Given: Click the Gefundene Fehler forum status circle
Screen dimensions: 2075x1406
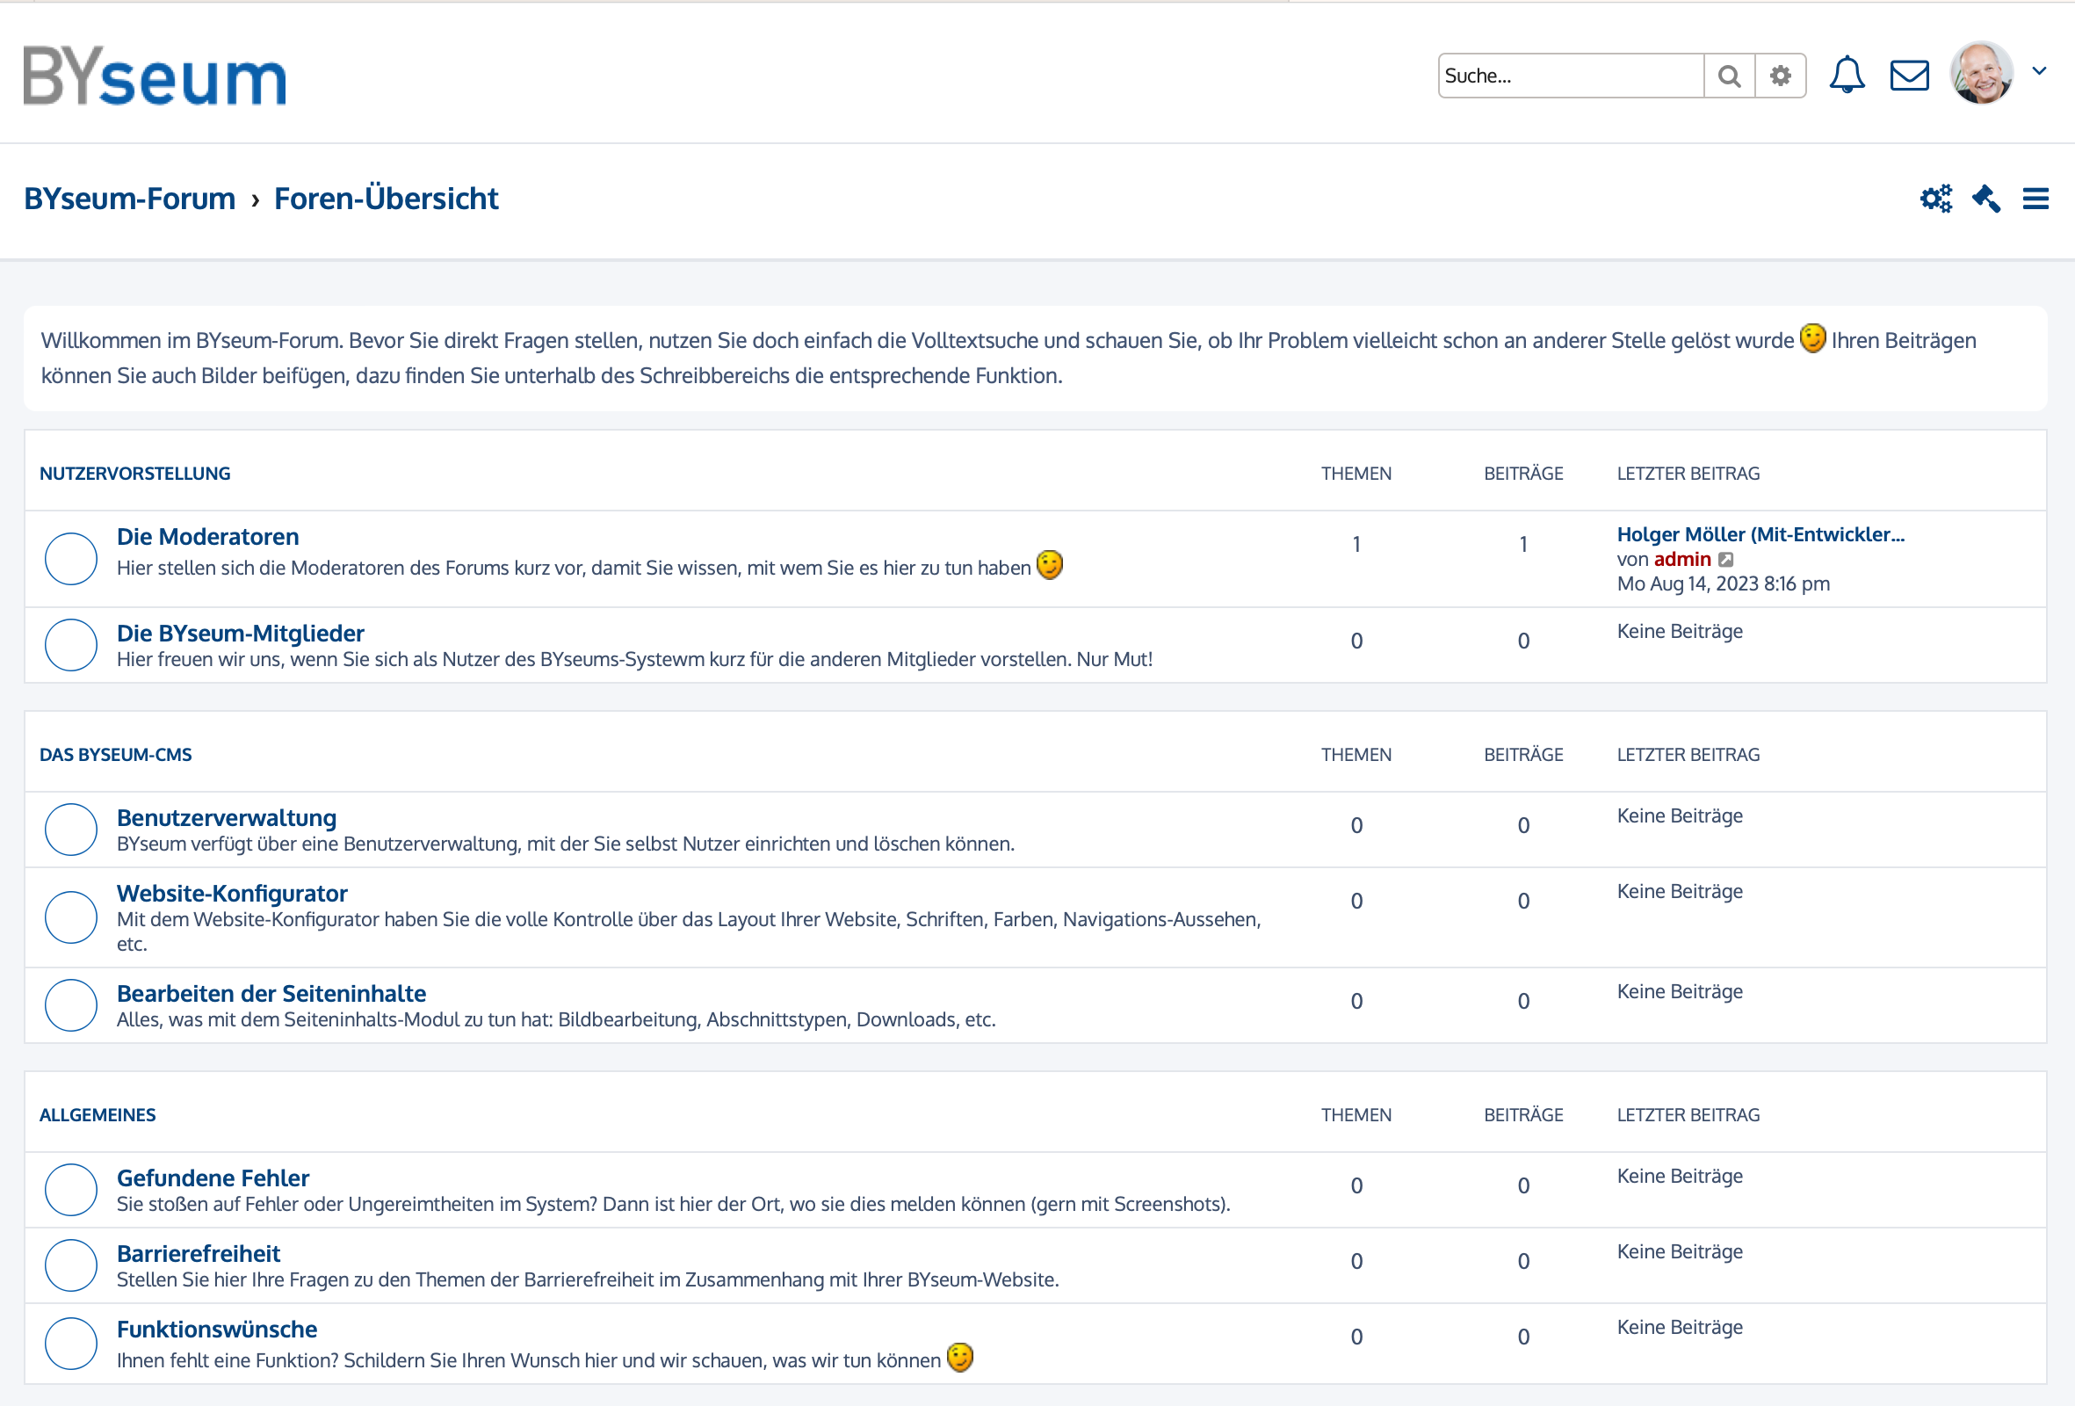Looking at the screenshot, I should pos(70,1189).
